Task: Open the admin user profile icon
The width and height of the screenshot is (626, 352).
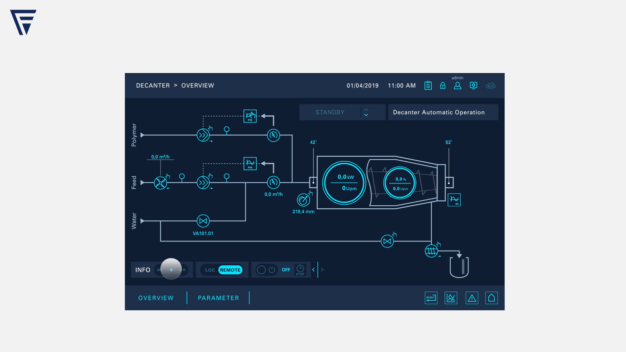Action: [457, 85]
